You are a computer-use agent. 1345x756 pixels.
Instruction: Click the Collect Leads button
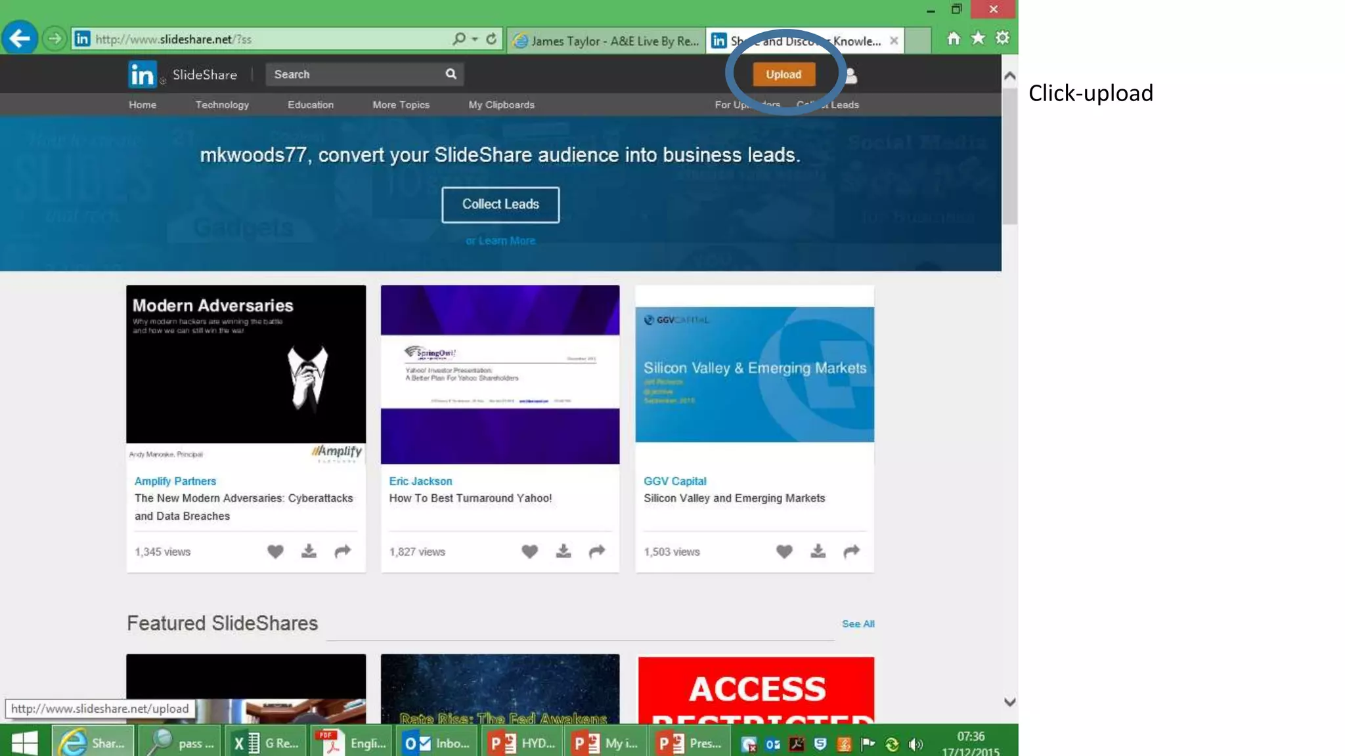500,204
